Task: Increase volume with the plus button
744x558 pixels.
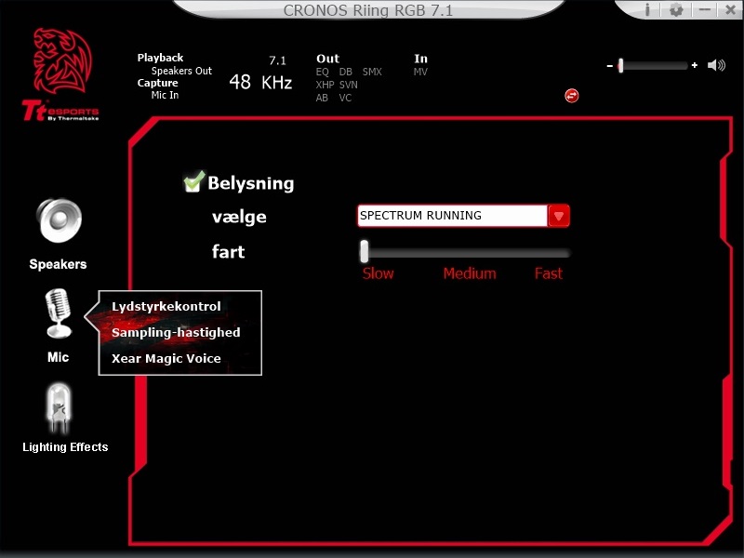Action: [x=695, y=65]
